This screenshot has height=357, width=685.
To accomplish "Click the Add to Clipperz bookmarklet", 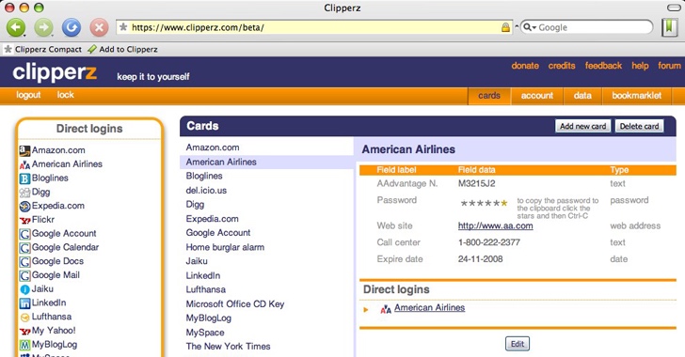I will (x=122, y=49).
